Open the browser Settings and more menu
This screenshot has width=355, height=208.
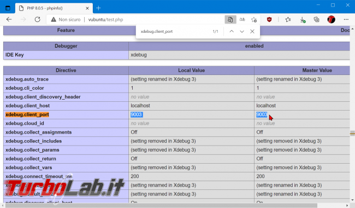(346, 20)
